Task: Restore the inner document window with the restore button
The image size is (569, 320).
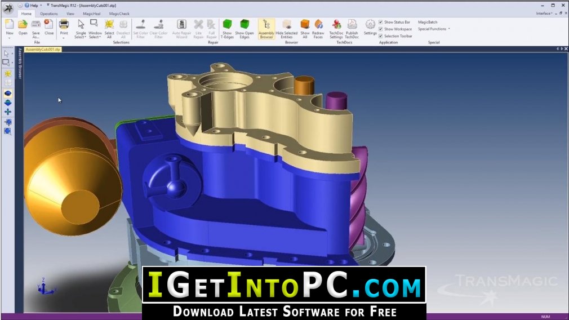Action: [561, 14]
